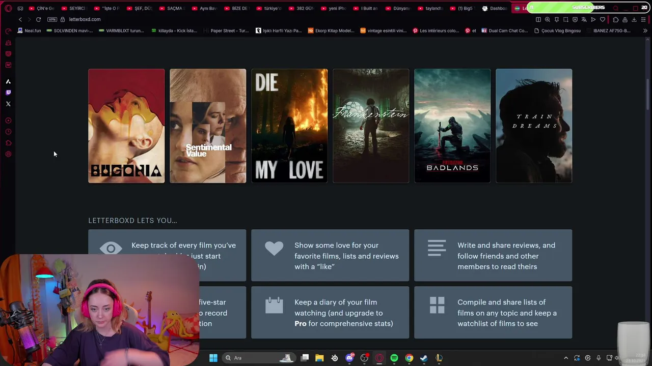
Task: Open the Dual Cam Chat bookmark
Action: (505, 30)
